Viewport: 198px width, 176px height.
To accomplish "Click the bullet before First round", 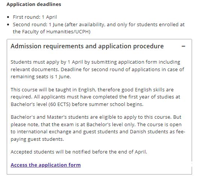I will pyautogui.click(x=8, y=17).
